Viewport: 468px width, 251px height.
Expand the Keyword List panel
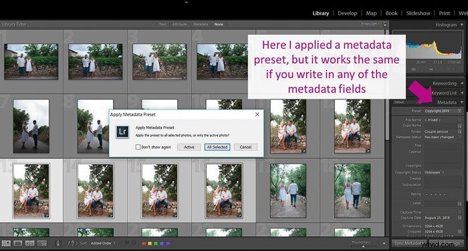coord(462,93)
